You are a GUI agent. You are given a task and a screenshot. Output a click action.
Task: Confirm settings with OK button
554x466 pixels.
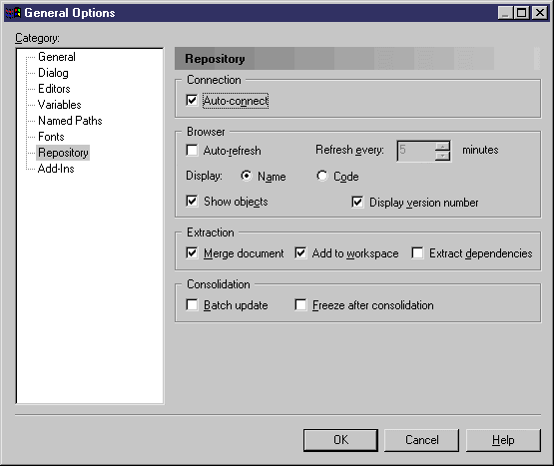(x=340, y=440)
